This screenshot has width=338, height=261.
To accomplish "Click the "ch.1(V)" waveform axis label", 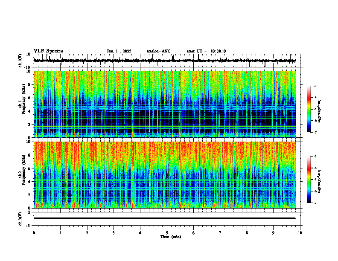I will click(20, 61).
